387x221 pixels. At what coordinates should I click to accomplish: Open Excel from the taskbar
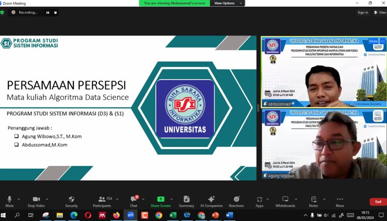tap(173, 215)
